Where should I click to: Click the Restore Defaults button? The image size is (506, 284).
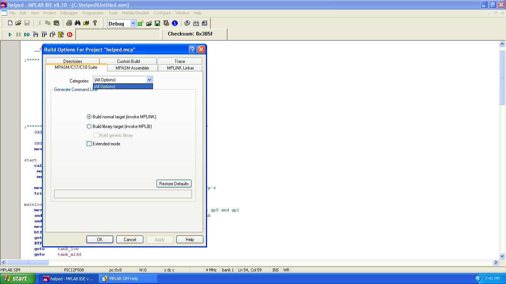[x=174, y=184]
